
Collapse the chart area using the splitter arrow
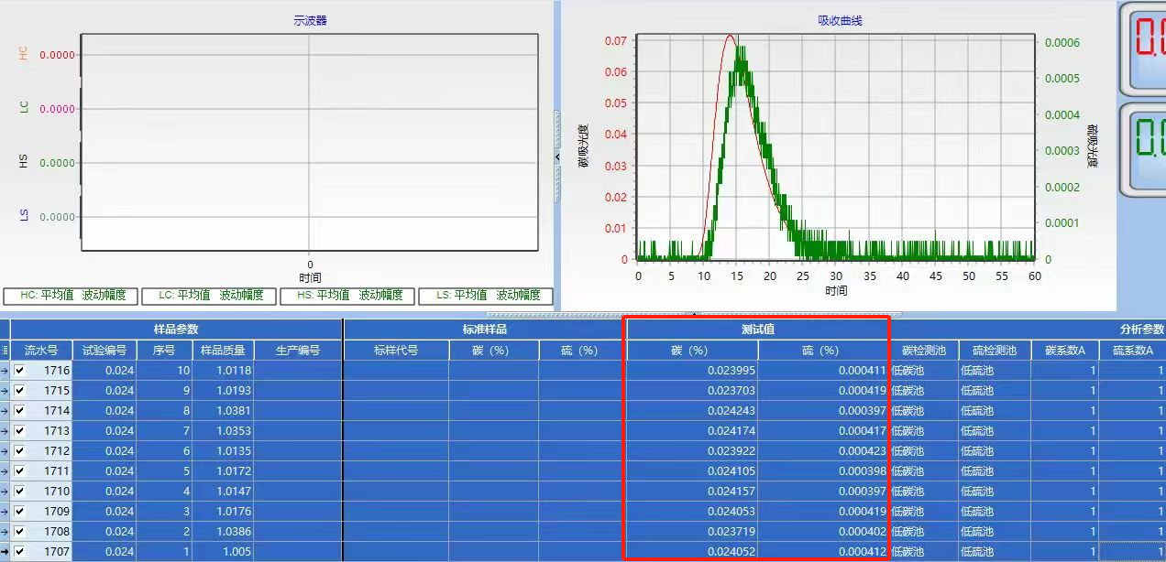(557, 156)
